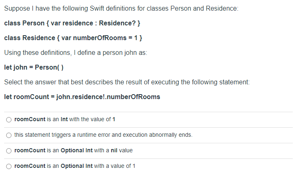Pick the Optional Int with value 1 radio
The image size is (294, 174).
[x=9, y=166]
